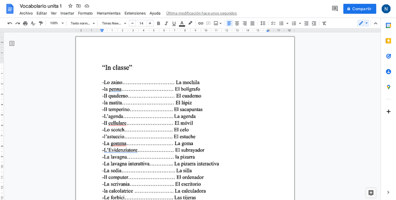Open the última modificación history link
Image resolution: width=396 pixels, height=200 pixels.
(x=201, y=13)
